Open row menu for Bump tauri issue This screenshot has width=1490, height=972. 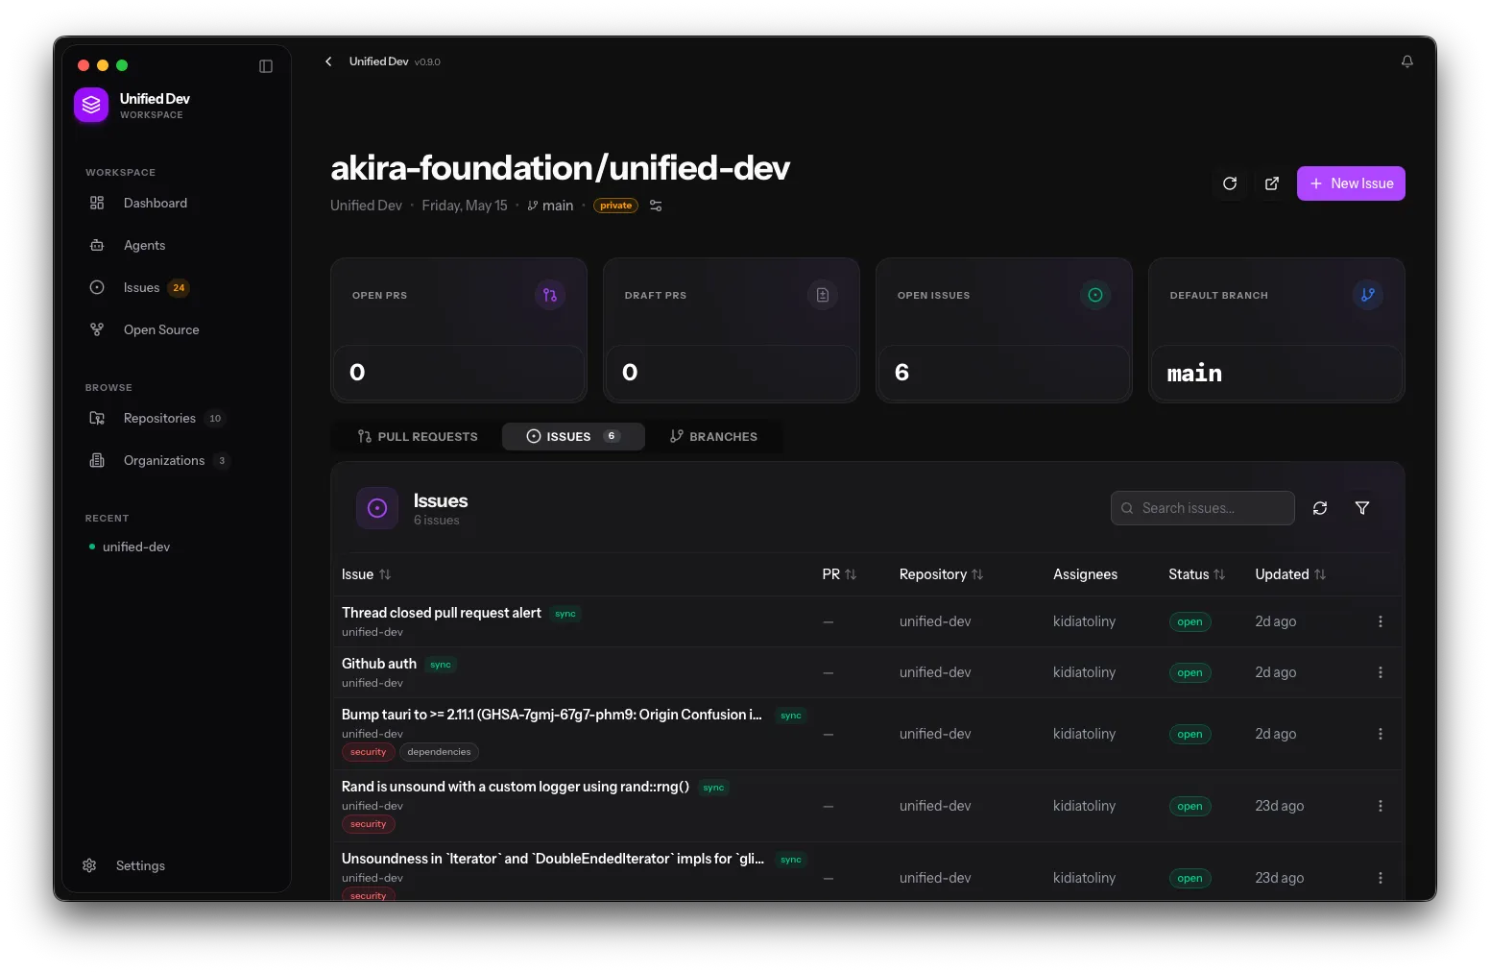point(1381,734)
